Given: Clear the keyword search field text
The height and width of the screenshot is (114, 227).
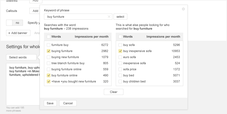Looking at the screenshot, I should pyautogui.click(x=109, y=17).
